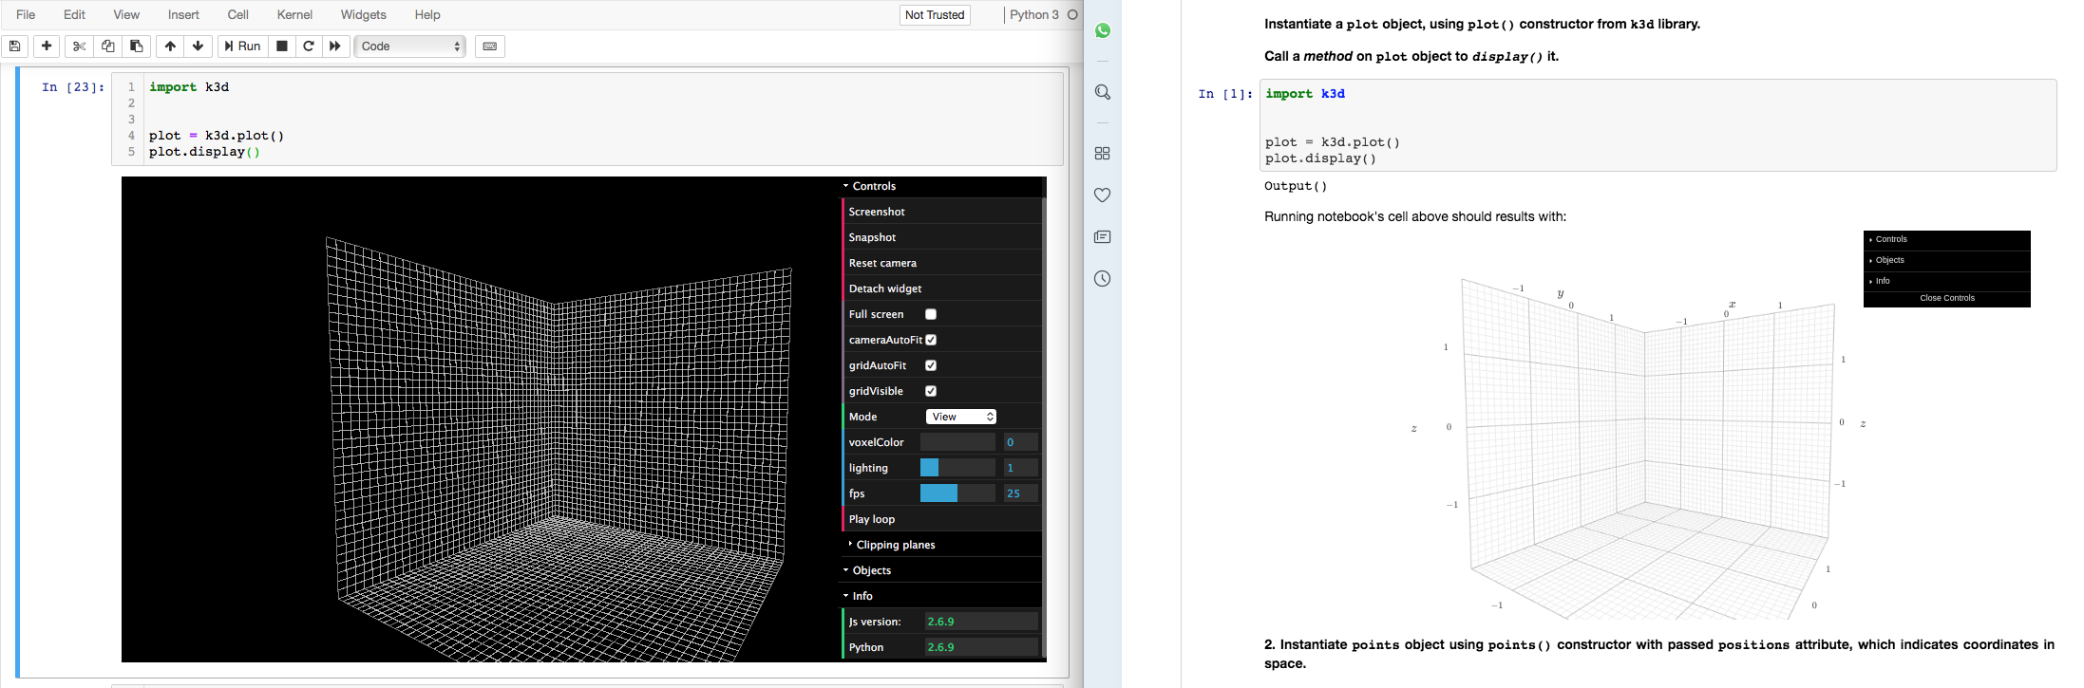Collapse the Objects section in the left panel
The height and width of the screenshot is (688, 2084).
941,570
